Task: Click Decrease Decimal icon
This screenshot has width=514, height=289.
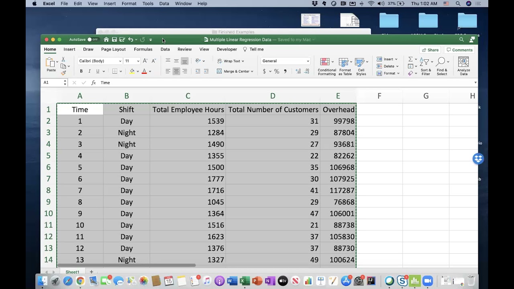Action: coord(307,71)
